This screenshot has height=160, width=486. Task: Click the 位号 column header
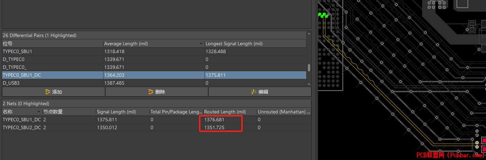click(53, 44)
